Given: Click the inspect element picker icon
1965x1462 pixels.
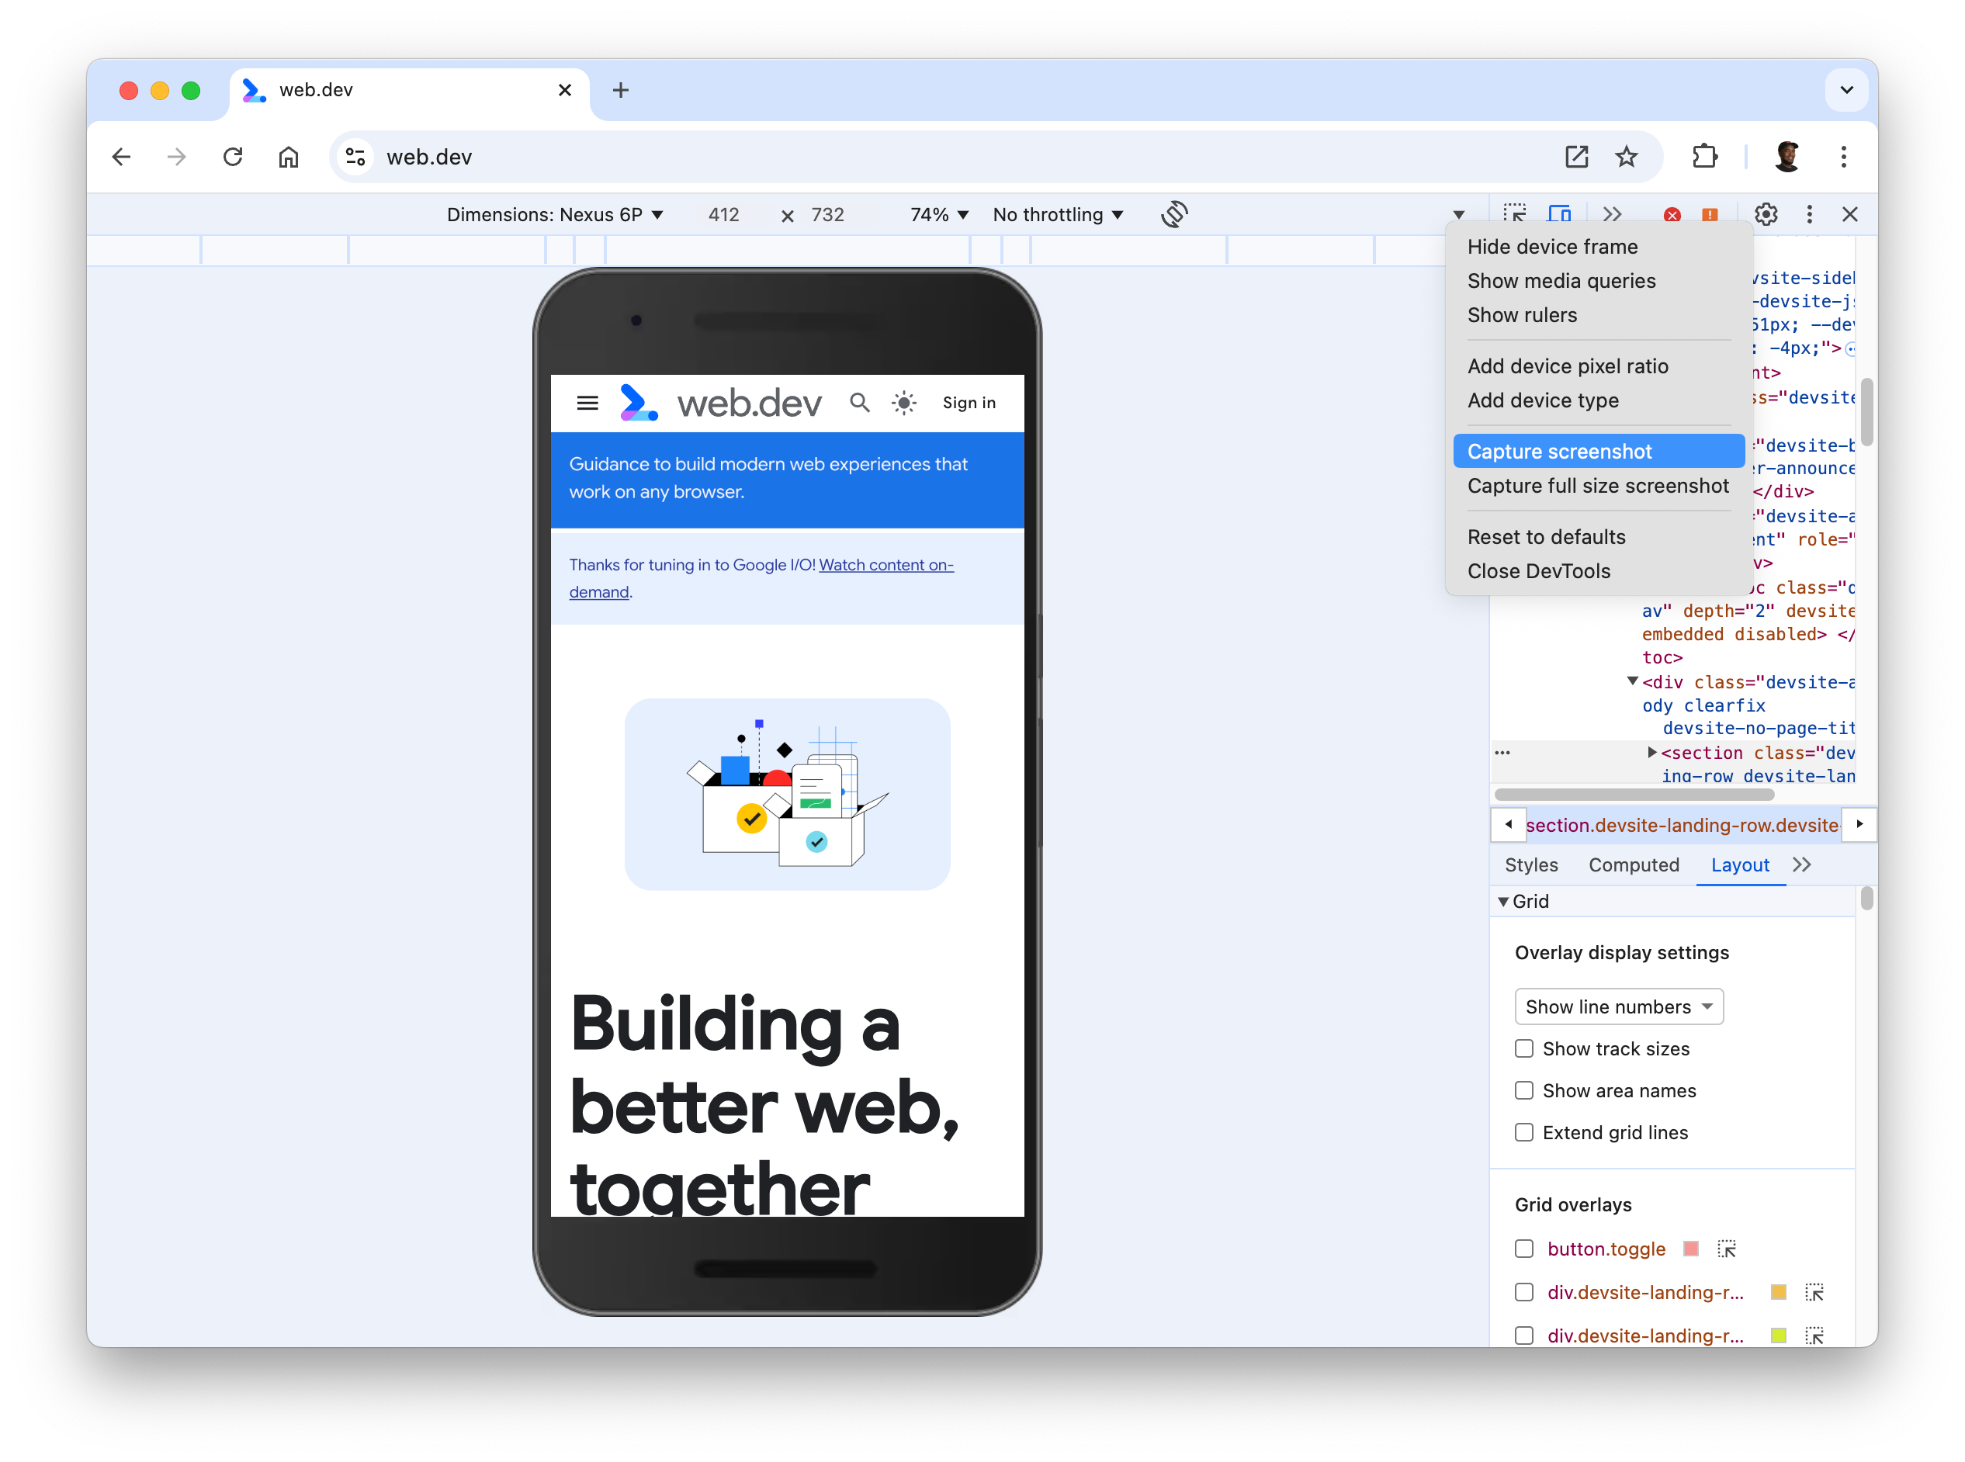Looking at the screenshot, I should 1516,213.
